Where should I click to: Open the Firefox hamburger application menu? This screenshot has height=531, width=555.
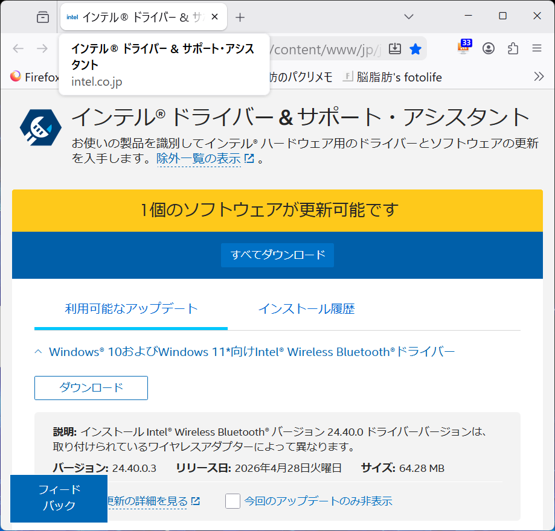coord(537,48)
